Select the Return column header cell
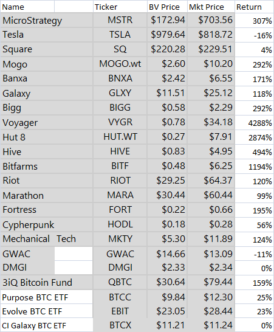This screenshot has width=274, height=332. point(254,7)
